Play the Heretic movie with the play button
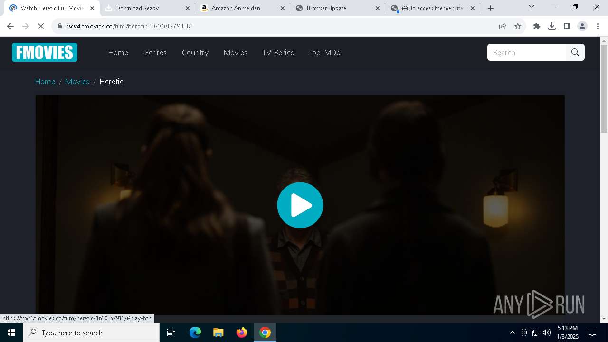 300,205
